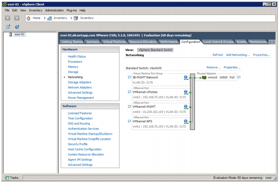Open the File menu
278x184 pixels.
[7, 10]
